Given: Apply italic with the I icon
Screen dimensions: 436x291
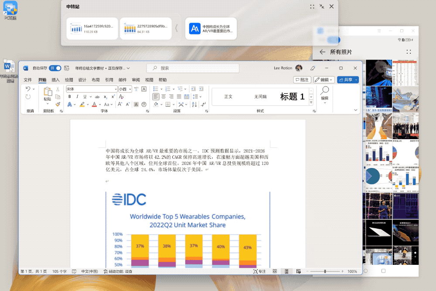Looking at the screenshot, I should (77, 96).
